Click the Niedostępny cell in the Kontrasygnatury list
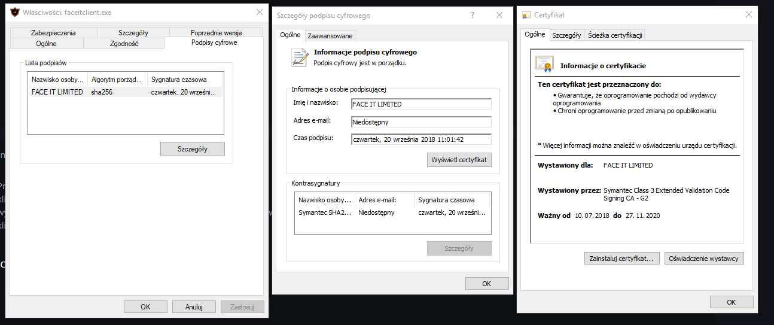The width and height of the screenshot is (774, 325). pos(376,212)
